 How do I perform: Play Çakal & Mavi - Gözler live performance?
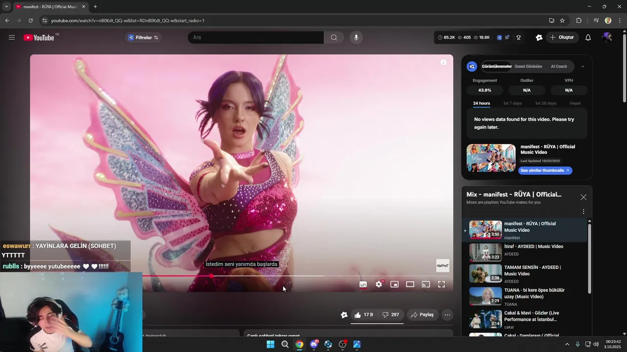coord(524,320)
